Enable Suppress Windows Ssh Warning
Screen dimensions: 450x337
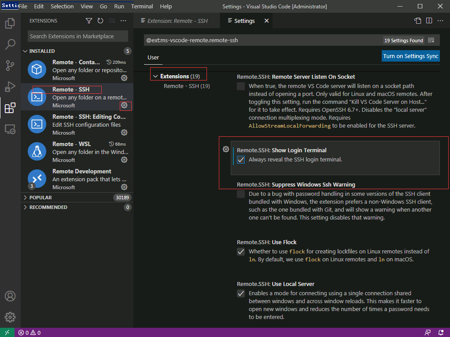tap(241, 194)
